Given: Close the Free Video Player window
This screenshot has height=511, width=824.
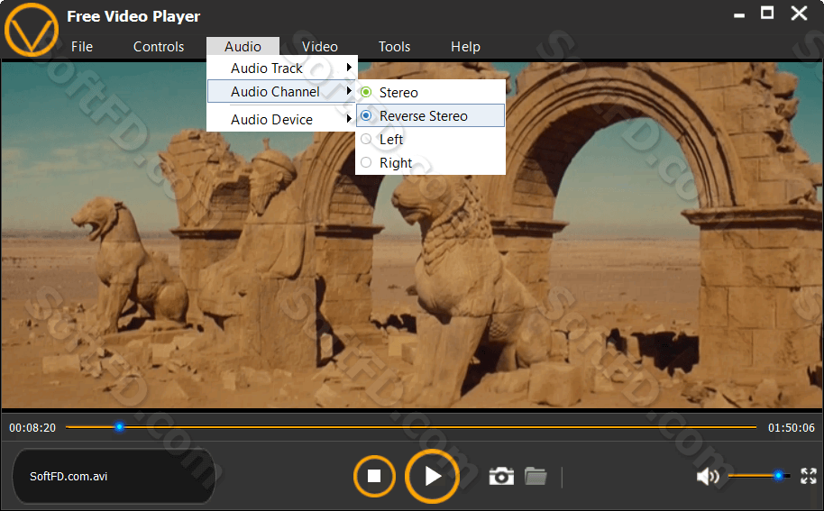Looking at the screenshot, I should [799, 14].
